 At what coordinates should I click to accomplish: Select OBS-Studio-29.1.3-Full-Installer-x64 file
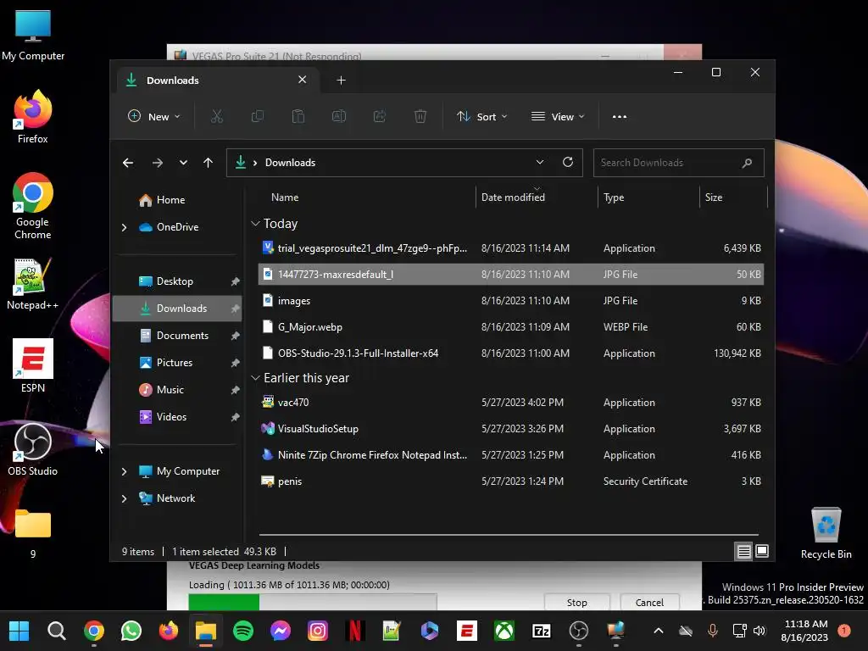[511, 353]
